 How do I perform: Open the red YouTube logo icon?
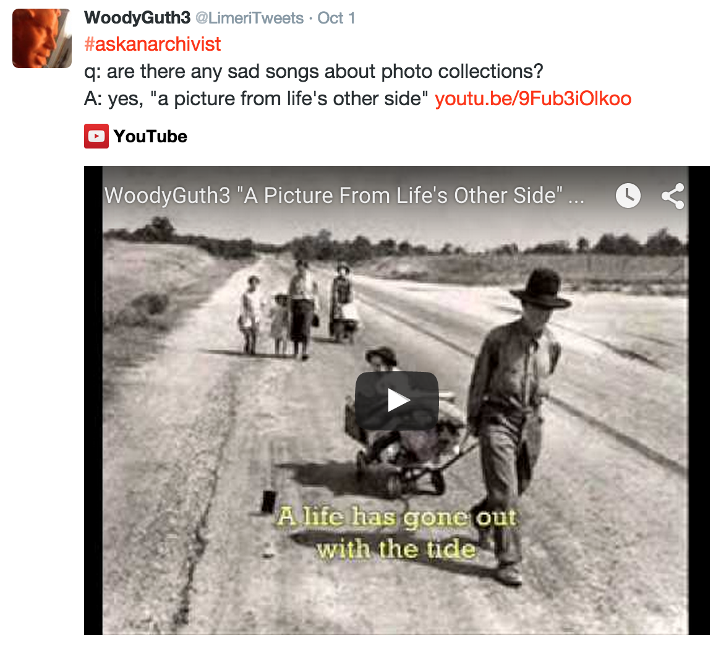(96, 136)
